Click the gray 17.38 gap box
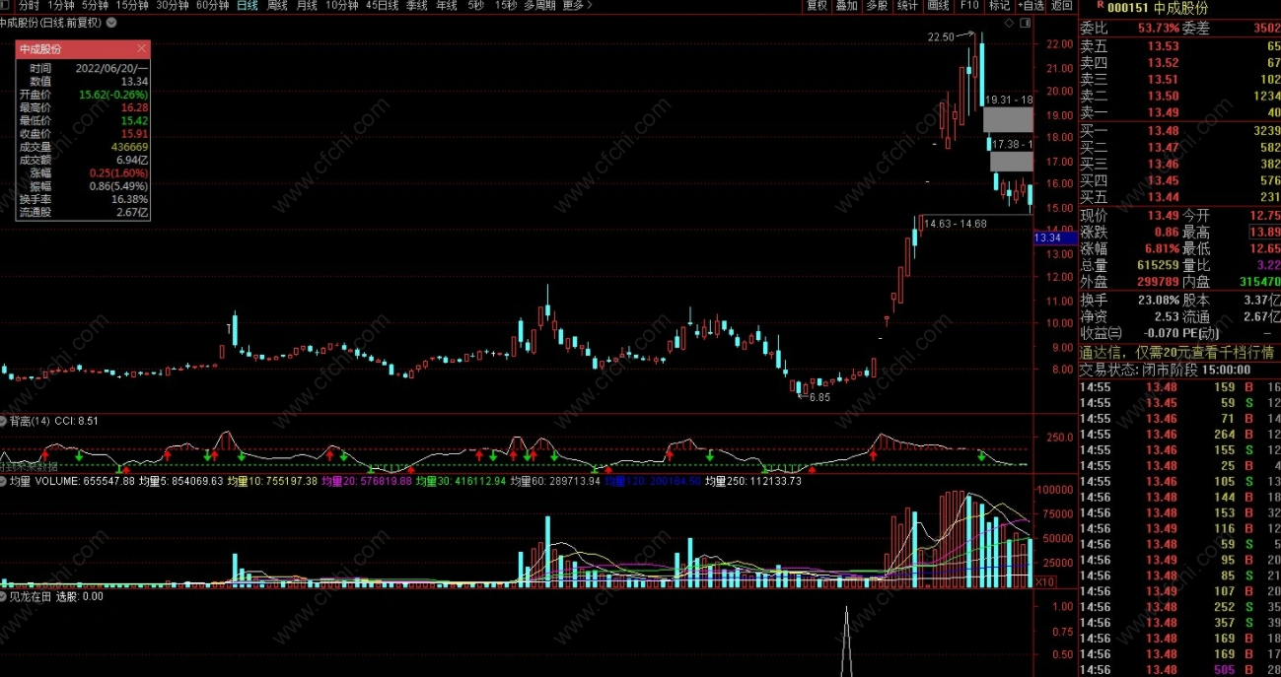 coord(1012,161)
